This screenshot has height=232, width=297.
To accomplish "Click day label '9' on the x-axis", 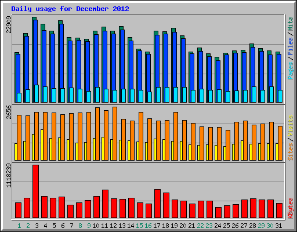I will (x=89, y=226).
